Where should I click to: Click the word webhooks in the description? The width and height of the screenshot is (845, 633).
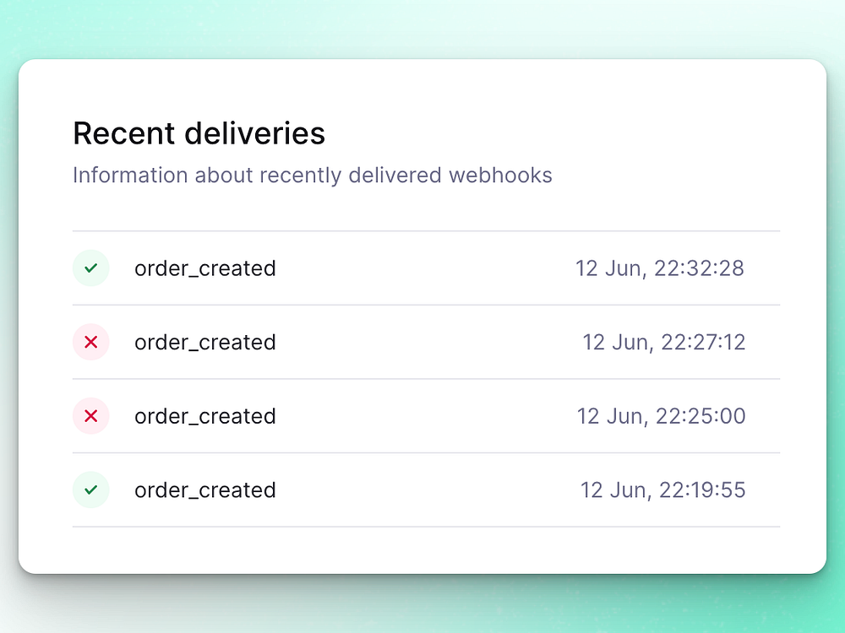[500, 176]
